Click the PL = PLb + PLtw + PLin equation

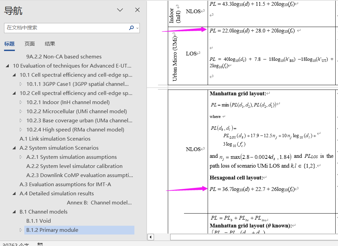238,218
